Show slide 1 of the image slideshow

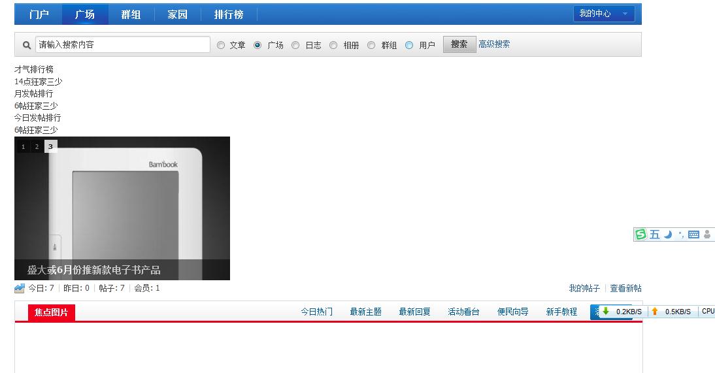24,146
